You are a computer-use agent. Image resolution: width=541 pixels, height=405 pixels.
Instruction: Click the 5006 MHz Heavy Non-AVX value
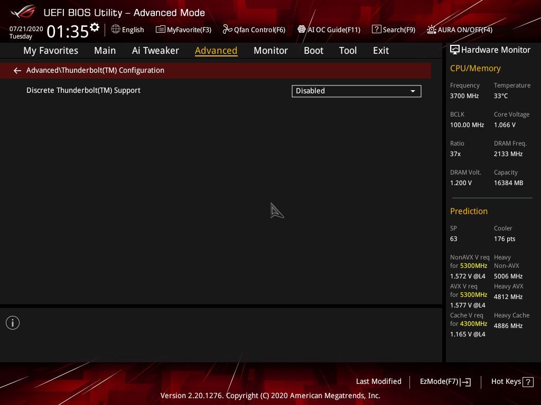(508, 276)
